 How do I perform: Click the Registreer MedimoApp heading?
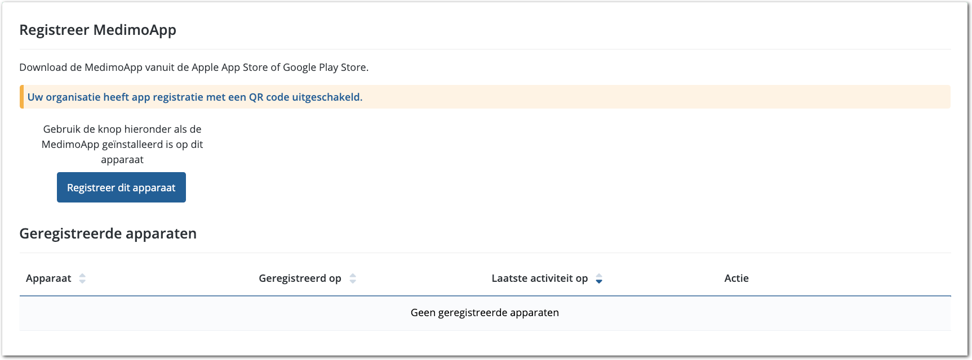click(x=97, y=30)
